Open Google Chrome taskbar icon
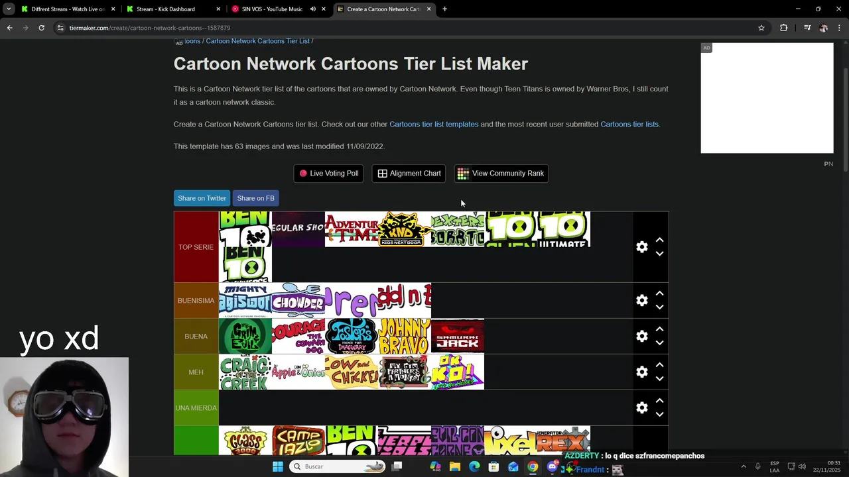This screenshot has width=849, height=477. [x=533, y=466]
